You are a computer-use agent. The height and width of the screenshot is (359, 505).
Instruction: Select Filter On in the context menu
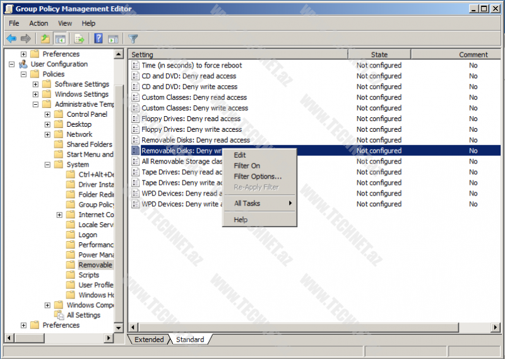[247, 166]
